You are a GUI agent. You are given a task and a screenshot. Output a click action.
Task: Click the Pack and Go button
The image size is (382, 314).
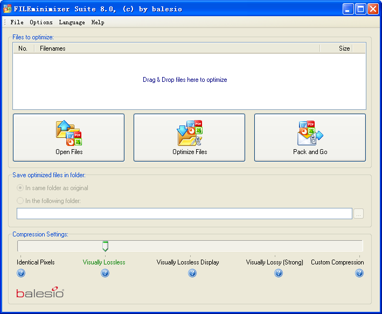point(310,137)
